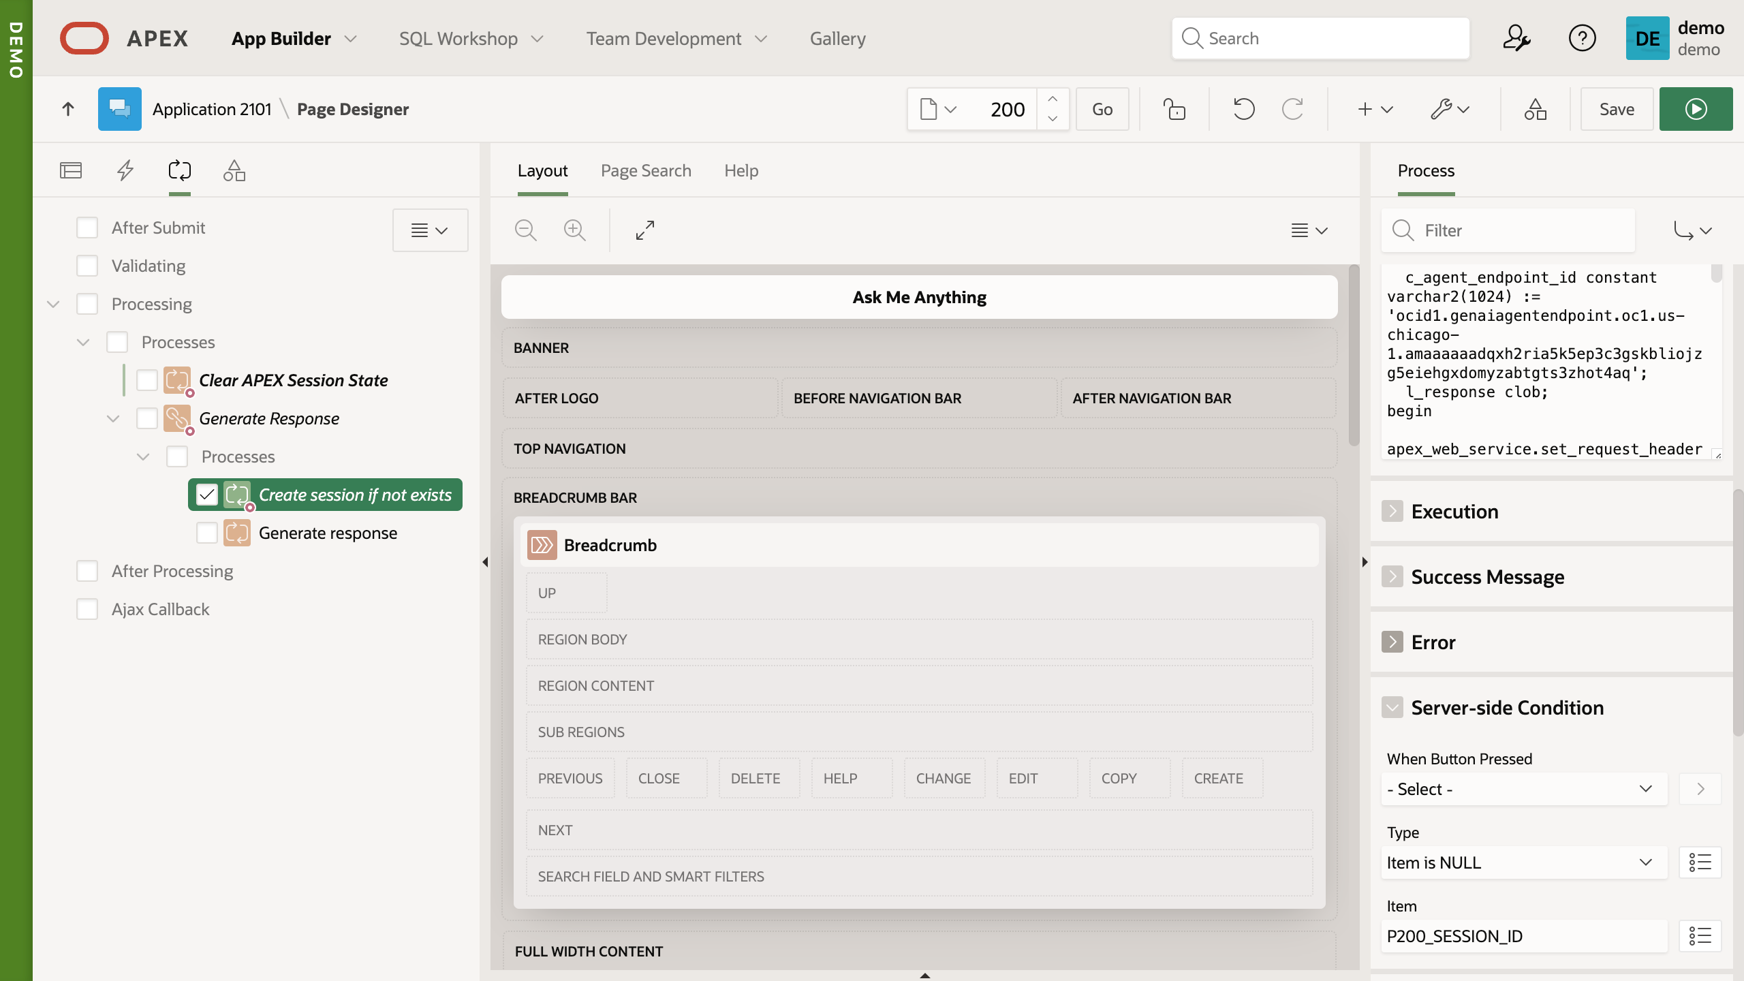Open the Create plus menu
Screen dimensions: 1744x981
1375,109
